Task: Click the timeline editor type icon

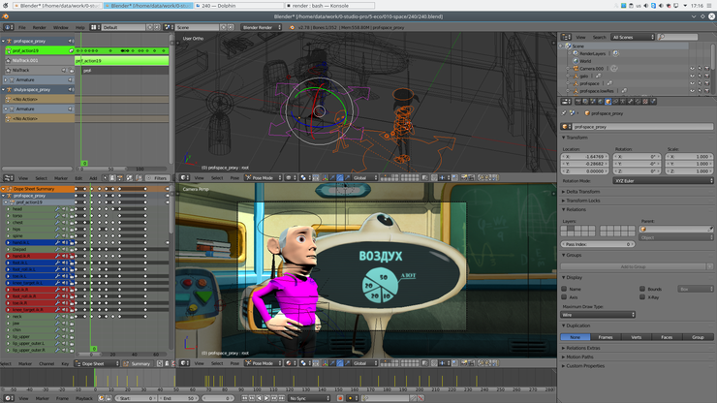Action: click(x=8, y=398)
